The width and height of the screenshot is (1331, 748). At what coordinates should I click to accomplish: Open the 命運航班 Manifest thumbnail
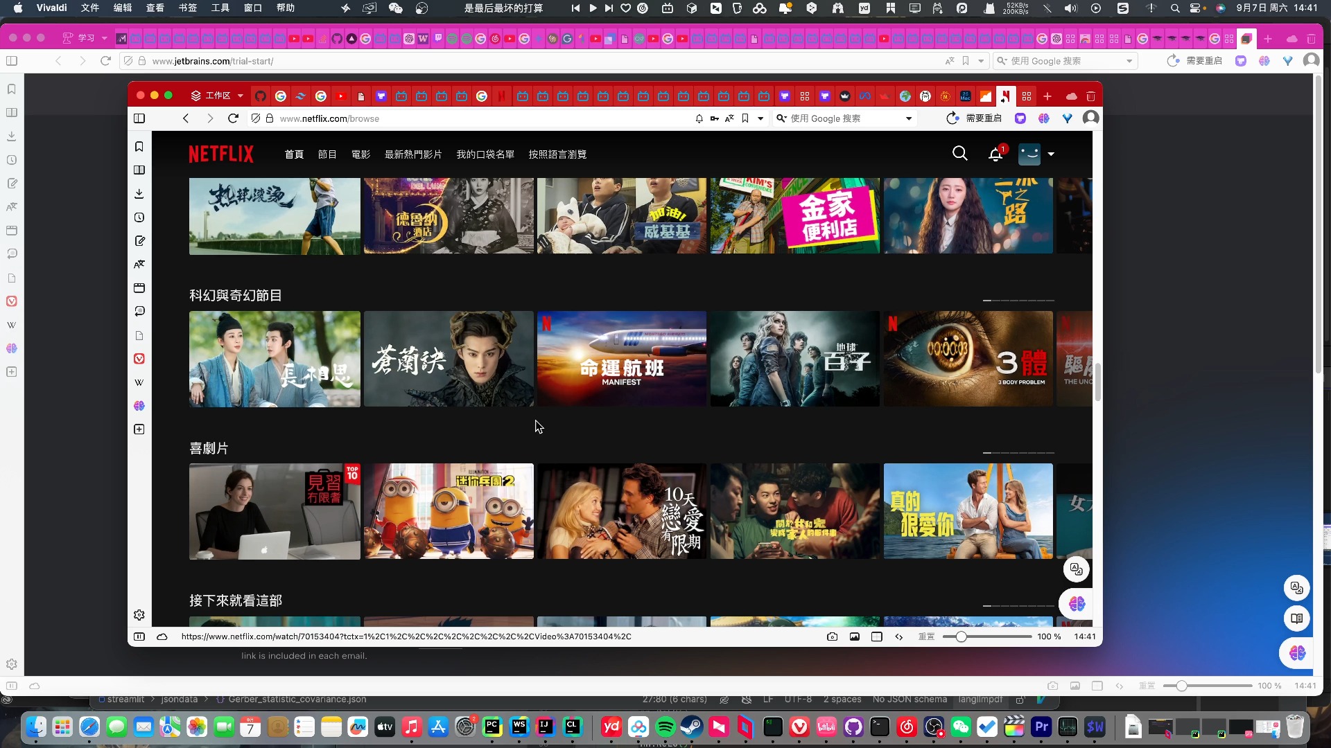coord(622,359)
